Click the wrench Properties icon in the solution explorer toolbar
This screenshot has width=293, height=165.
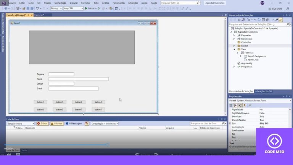pyautogui.click(x=277, y=20)
